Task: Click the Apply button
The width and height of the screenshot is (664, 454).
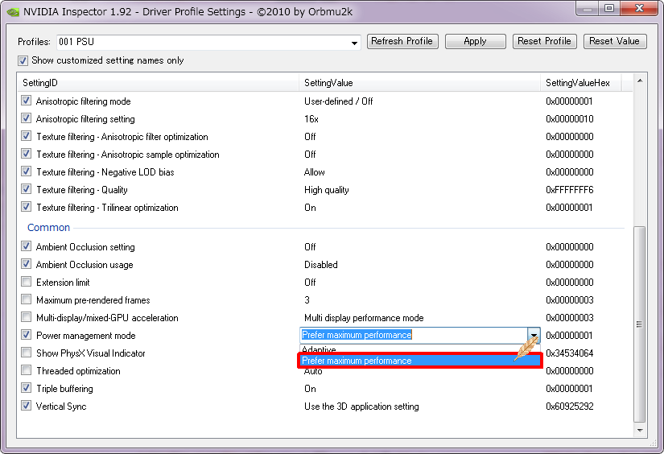Action: tap(475, 42)
